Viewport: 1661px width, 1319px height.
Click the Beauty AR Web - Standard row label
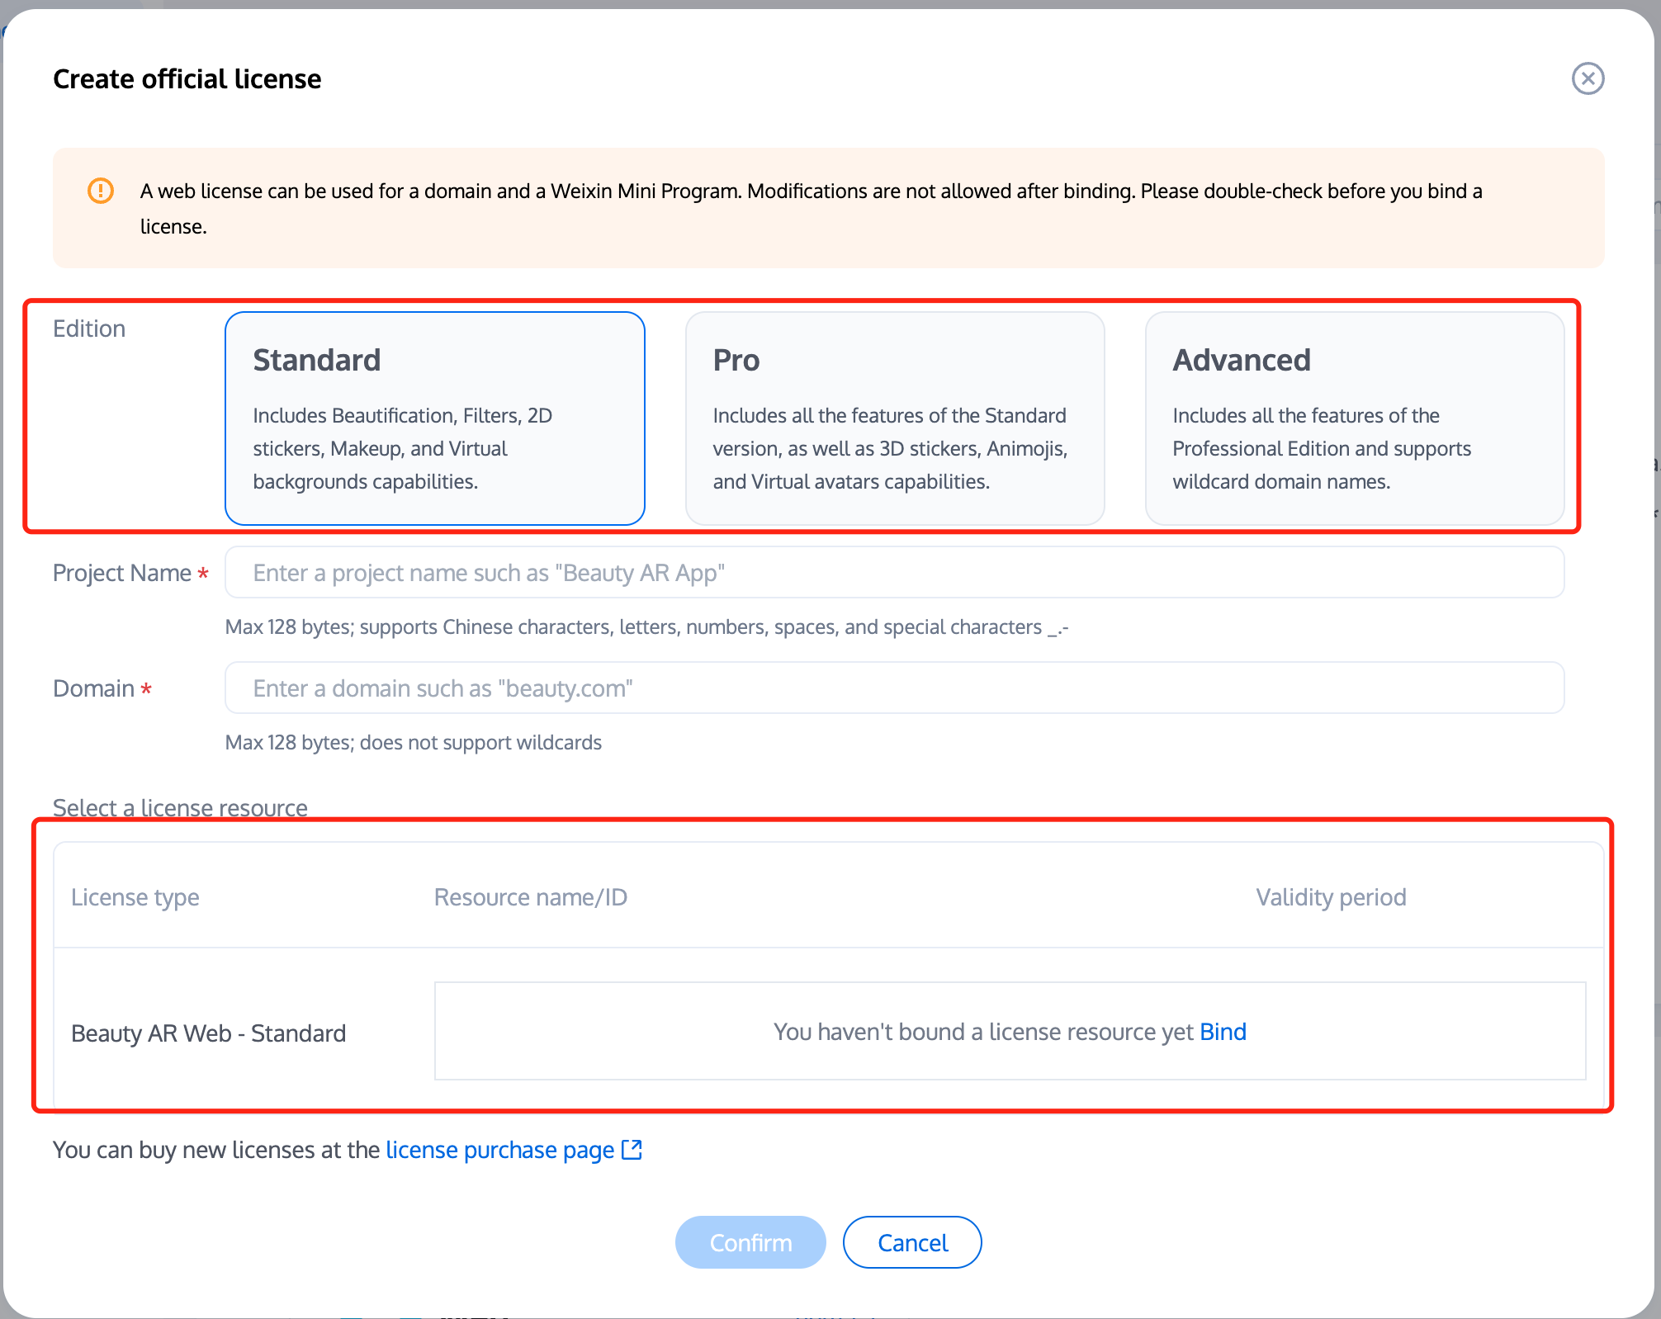(209, 1033)
